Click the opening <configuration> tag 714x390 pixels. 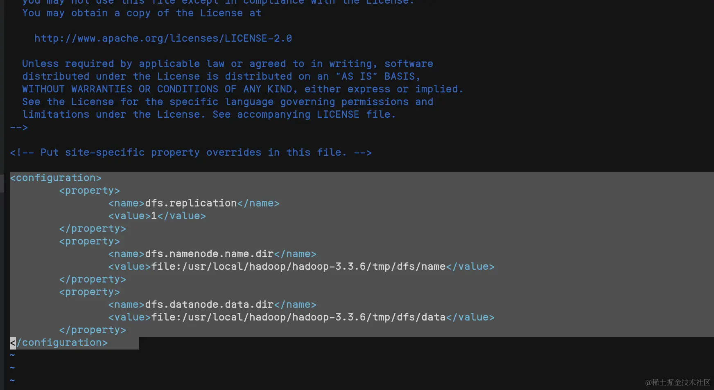coord(56,178)
